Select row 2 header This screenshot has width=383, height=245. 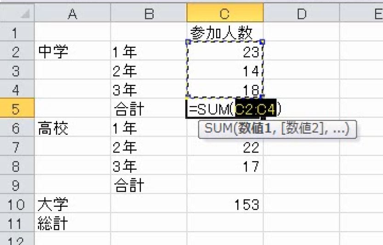[x=17, y=51]
